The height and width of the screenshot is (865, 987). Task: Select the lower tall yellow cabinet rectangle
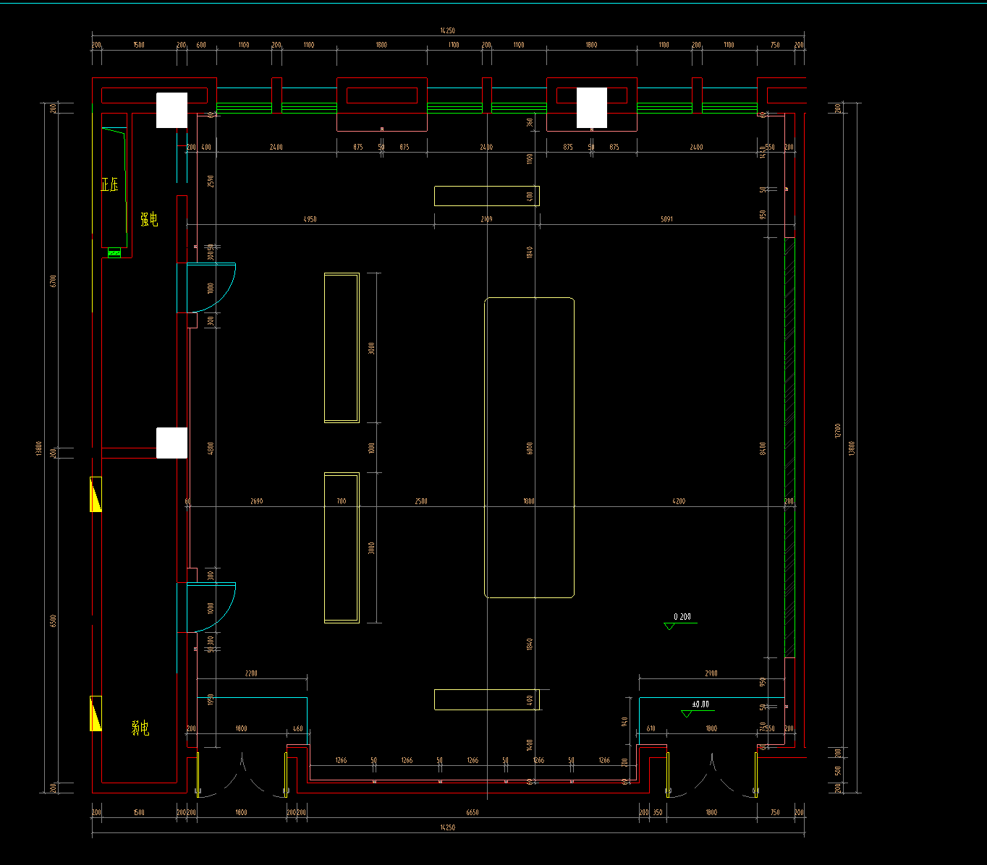coord(342,547)
